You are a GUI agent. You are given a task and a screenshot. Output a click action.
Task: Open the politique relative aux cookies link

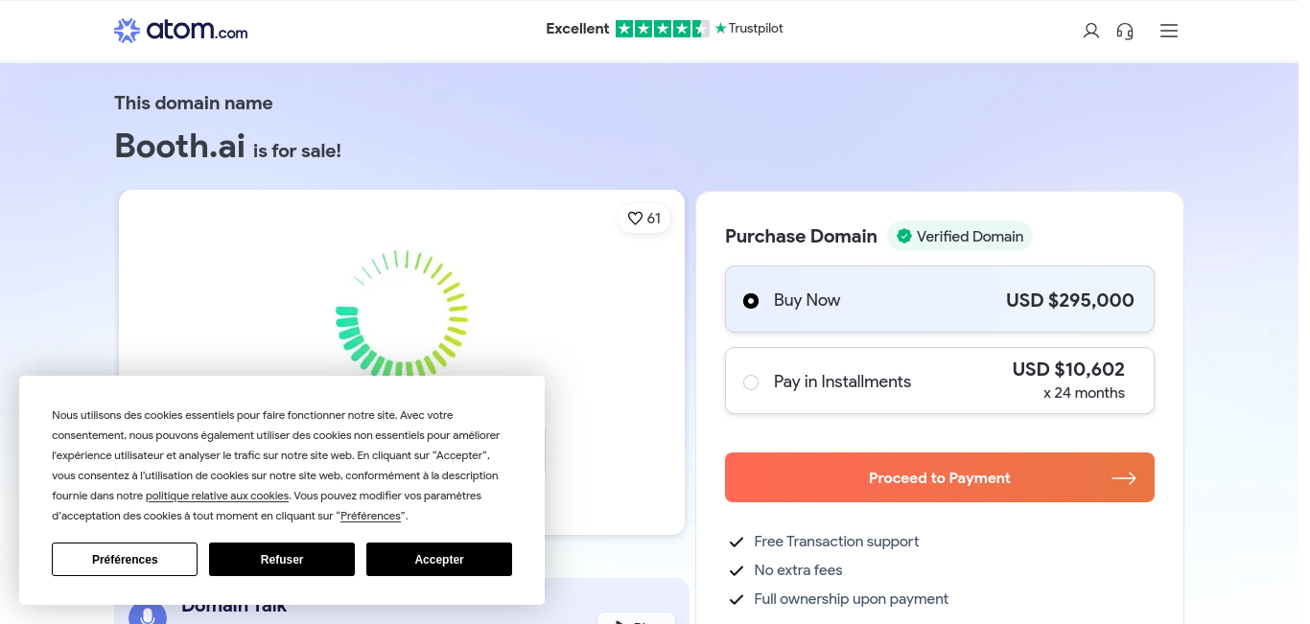pyautogui.click(x=217, y=496)
